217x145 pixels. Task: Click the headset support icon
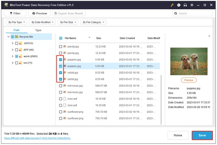(x=185, y=5)
